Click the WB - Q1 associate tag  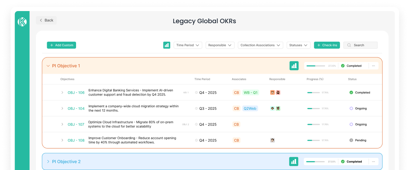coord(250,93)
